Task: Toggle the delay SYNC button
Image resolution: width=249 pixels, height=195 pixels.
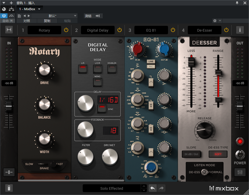Action: [102, 109]
